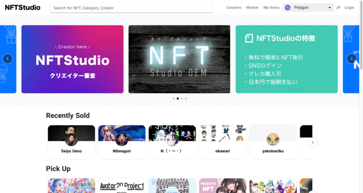Open the MASAYO NFT pick-up card

click(223, 185)
